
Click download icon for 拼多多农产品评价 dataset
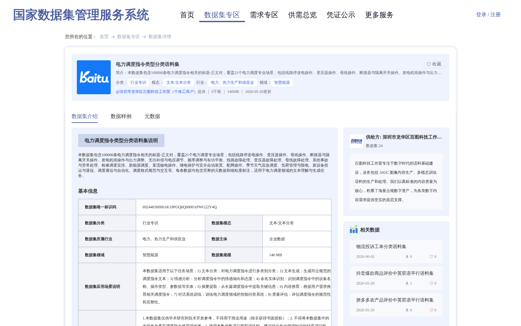(x=407, y=310)
